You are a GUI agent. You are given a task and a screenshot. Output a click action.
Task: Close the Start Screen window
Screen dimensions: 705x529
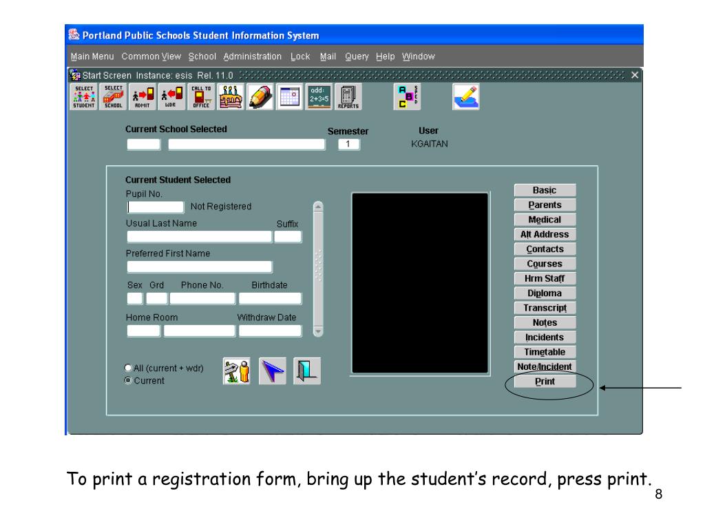[634, 75]
